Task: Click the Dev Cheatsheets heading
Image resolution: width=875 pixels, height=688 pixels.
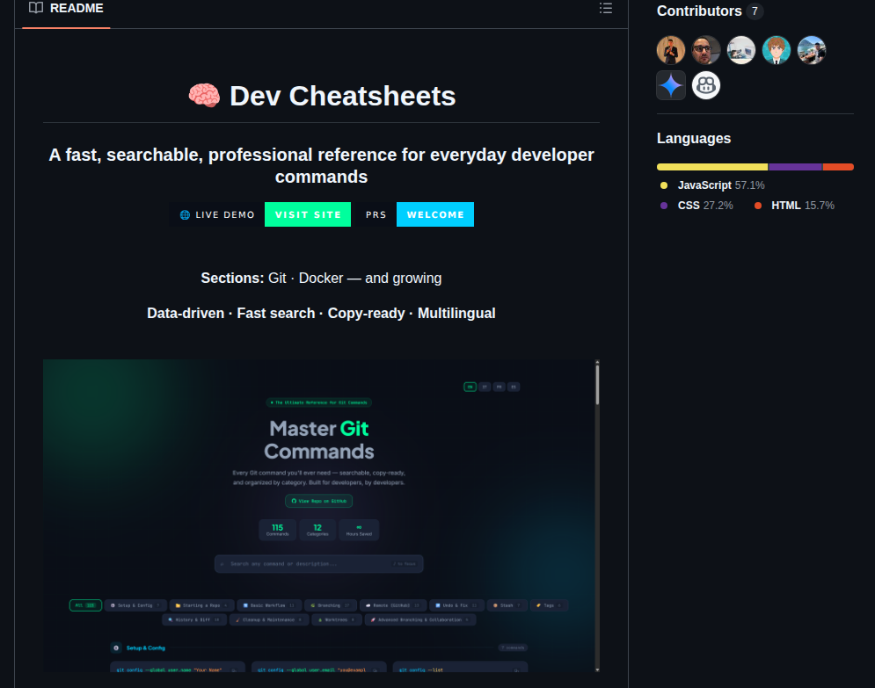Action: (343, 96)
